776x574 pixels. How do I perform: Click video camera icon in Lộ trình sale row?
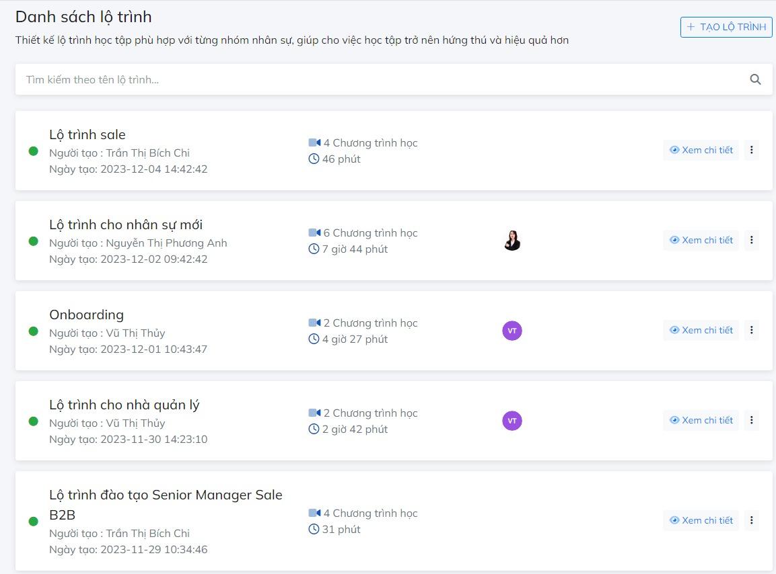tap(314, 142)
